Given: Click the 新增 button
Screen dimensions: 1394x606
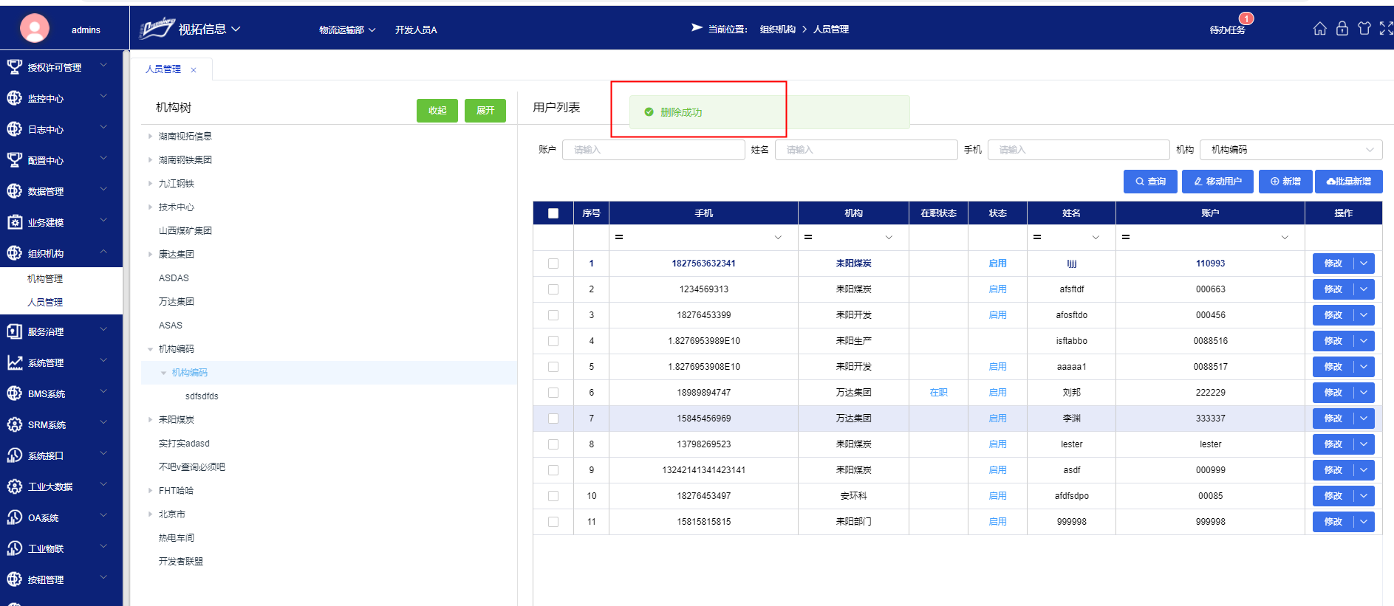Looking at the screenshot, I should click(1285, 182).
